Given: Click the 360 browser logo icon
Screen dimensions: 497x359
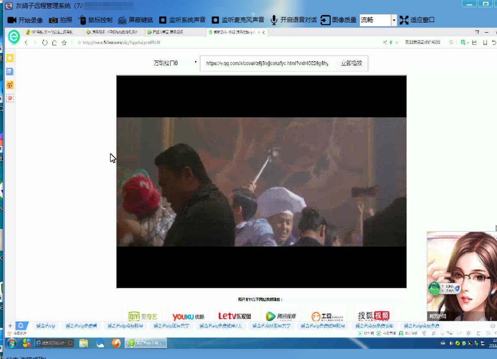Looking at the screenshot, I should click(x=14, y=37).
